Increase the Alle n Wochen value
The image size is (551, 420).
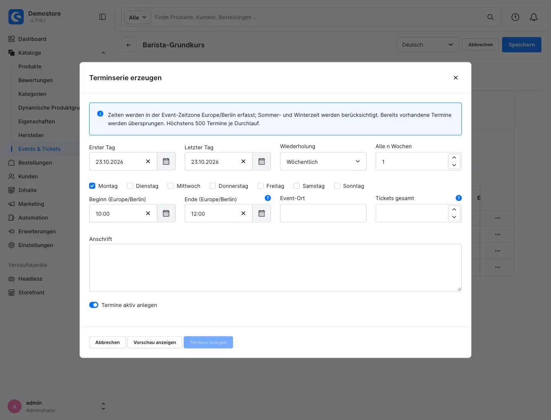click(454, 158)
